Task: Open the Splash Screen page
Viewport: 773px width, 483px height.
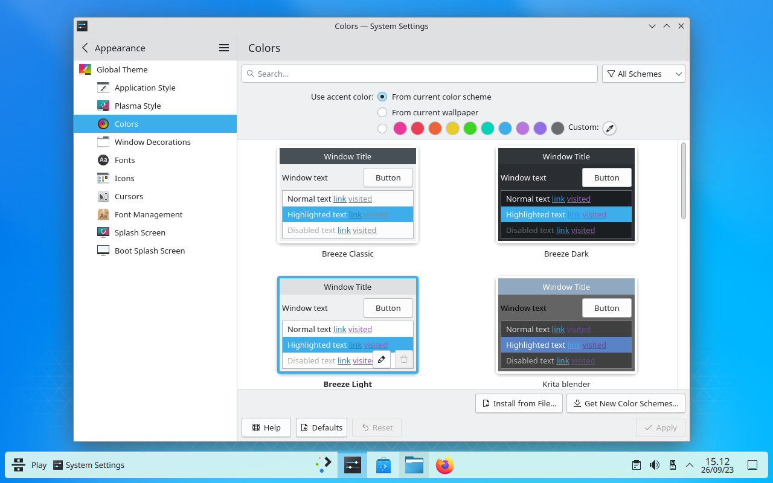Action: pos(155,232)
